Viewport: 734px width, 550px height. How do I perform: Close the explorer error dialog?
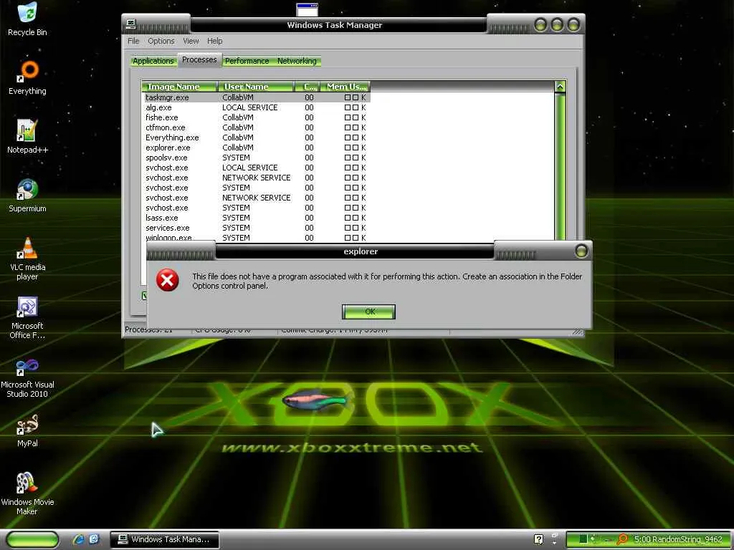(x=581, y=251)
